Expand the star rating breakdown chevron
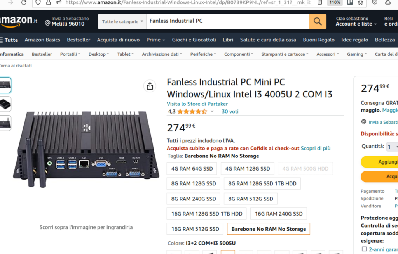 pyautogui.click(x=212, y=112)
